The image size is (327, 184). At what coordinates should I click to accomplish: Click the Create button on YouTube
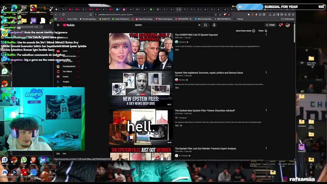pos(270,25)
